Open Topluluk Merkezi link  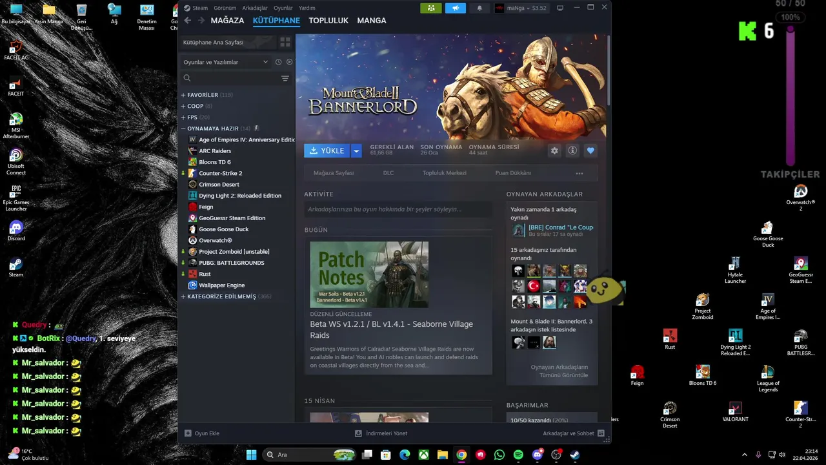pos(445,173)
